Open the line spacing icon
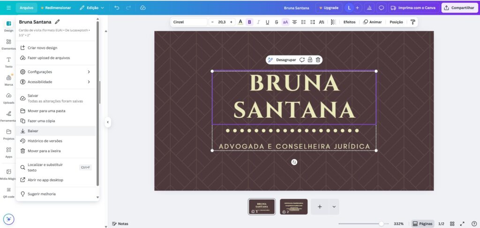 coord(313,22)
